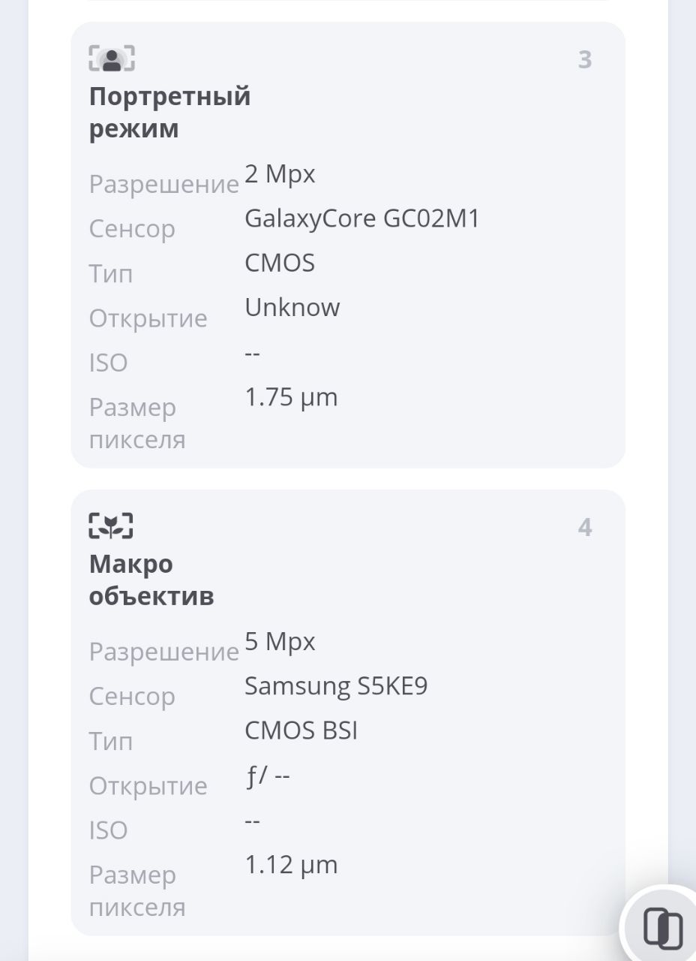Tap camera number 3 badge
The image size is (696, 961).
[x=585, y=60]
